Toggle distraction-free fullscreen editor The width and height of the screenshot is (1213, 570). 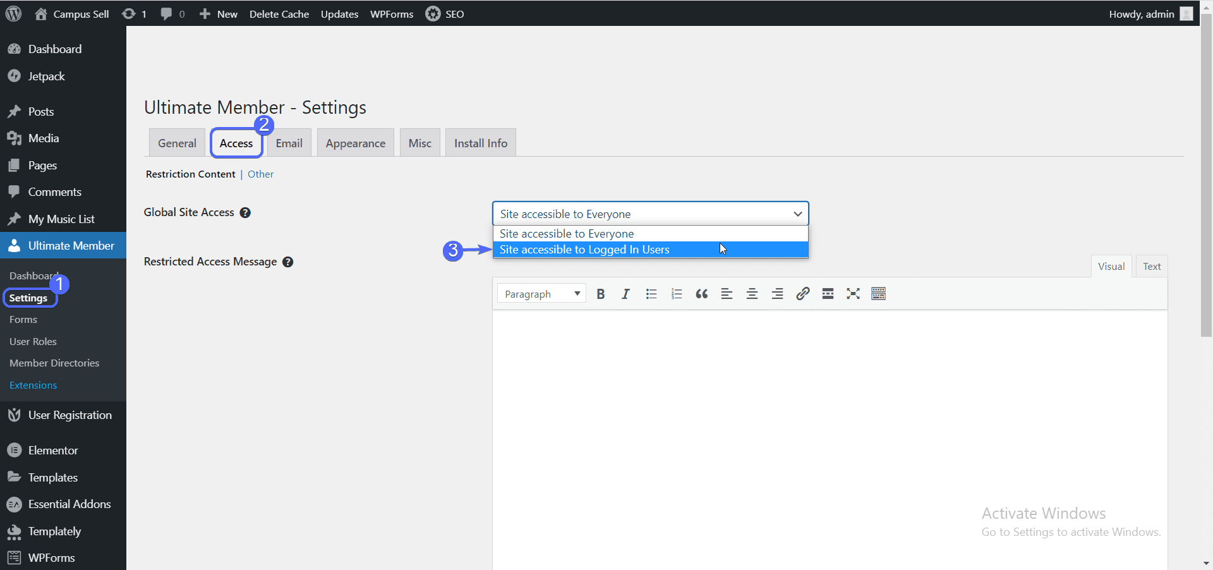tap(854, 294)
